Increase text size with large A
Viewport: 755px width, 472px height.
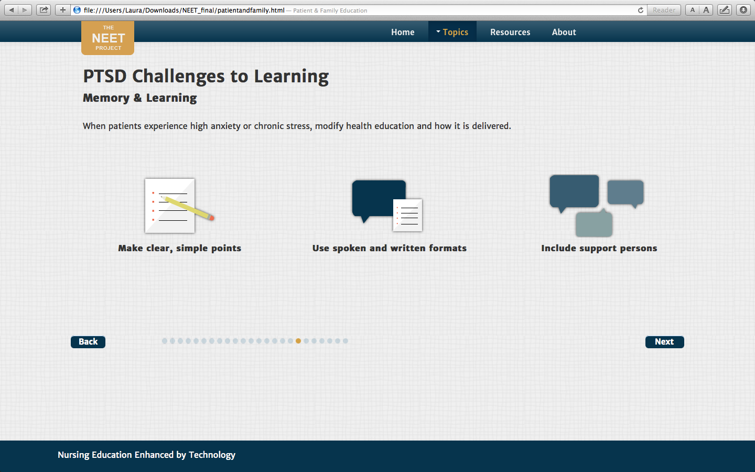(706, 10)
